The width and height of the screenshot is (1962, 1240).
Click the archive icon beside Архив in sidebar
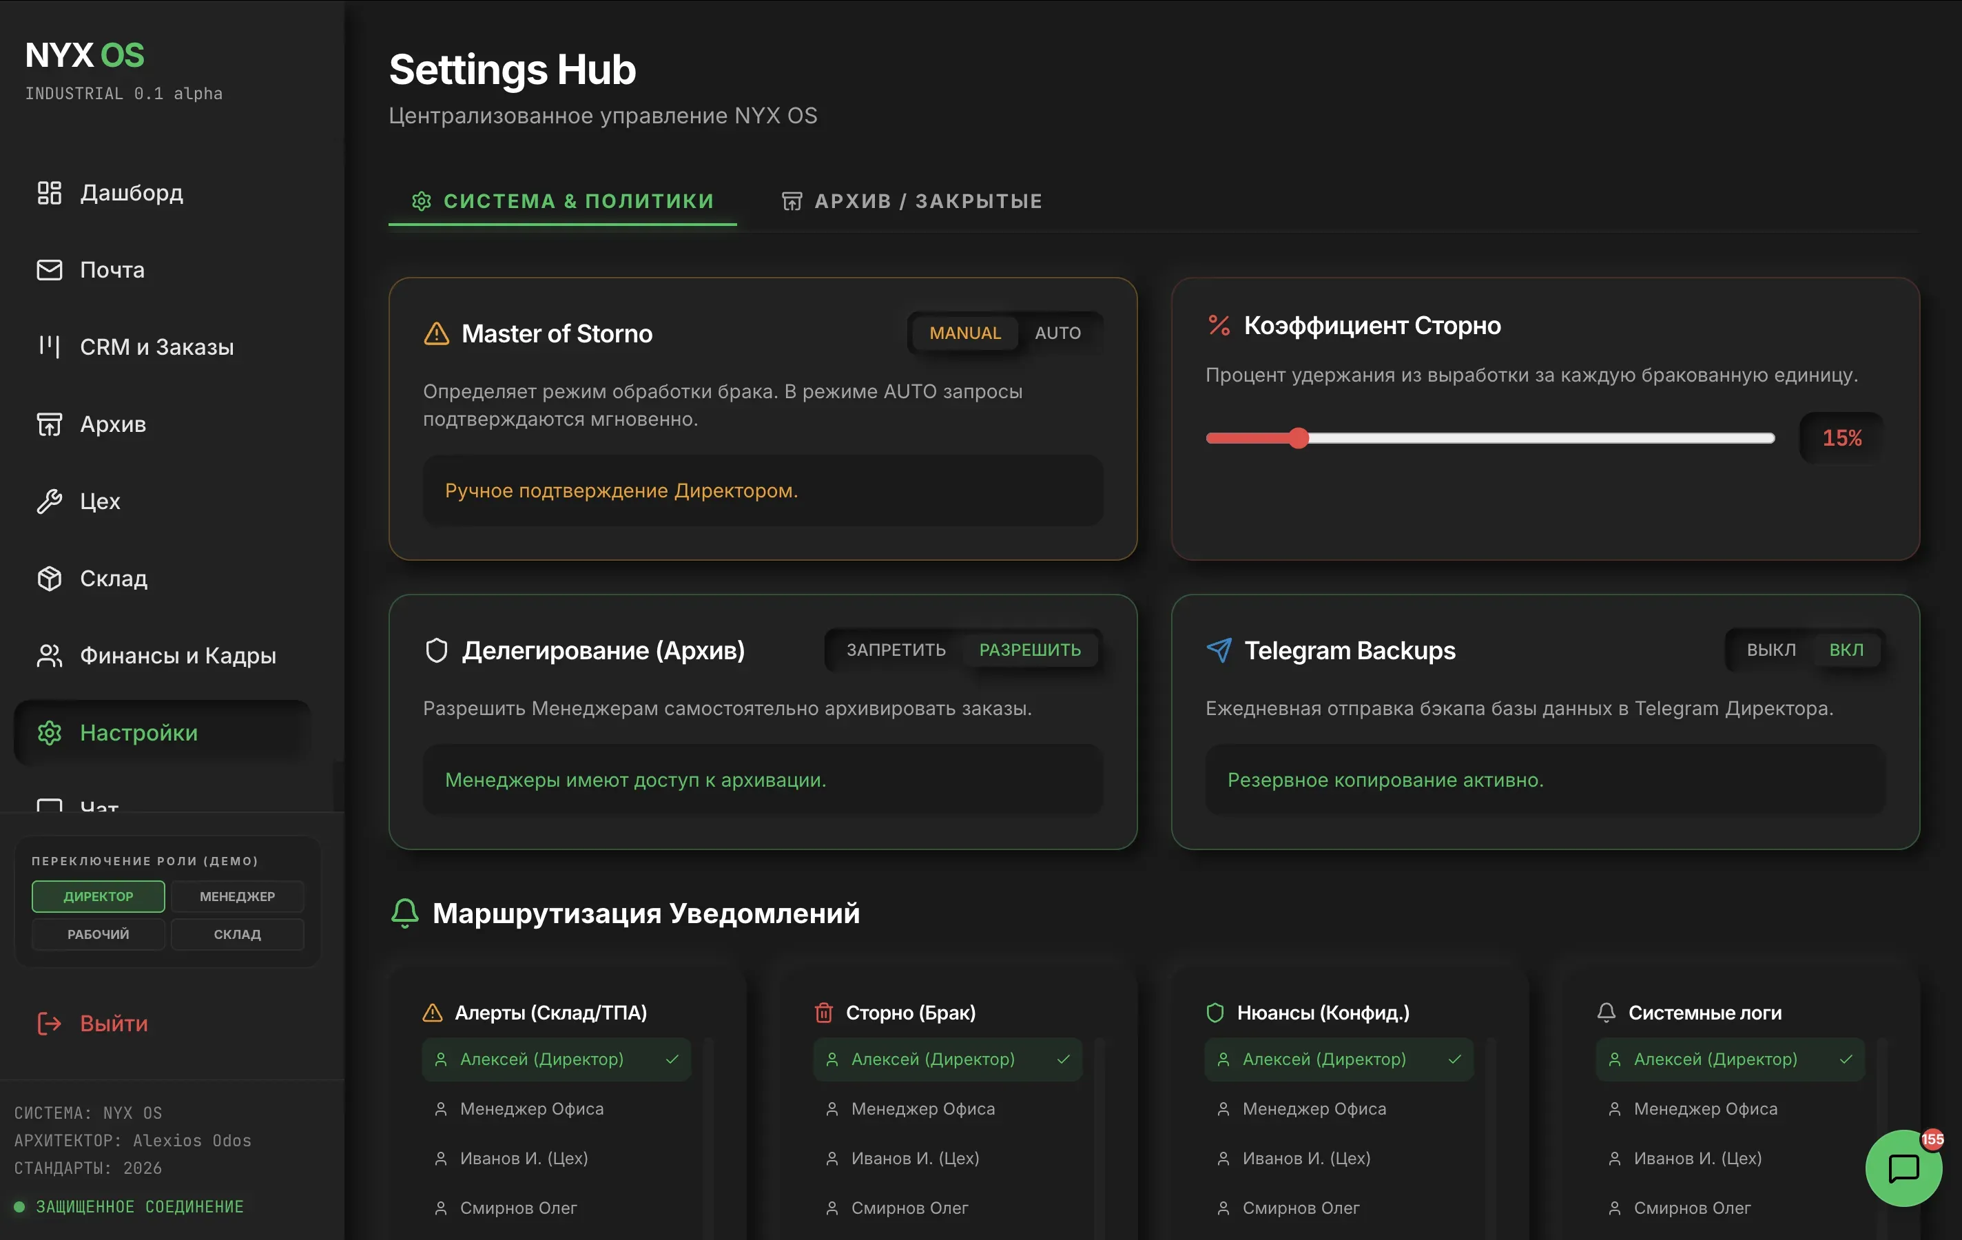click(x=49, y=424)
